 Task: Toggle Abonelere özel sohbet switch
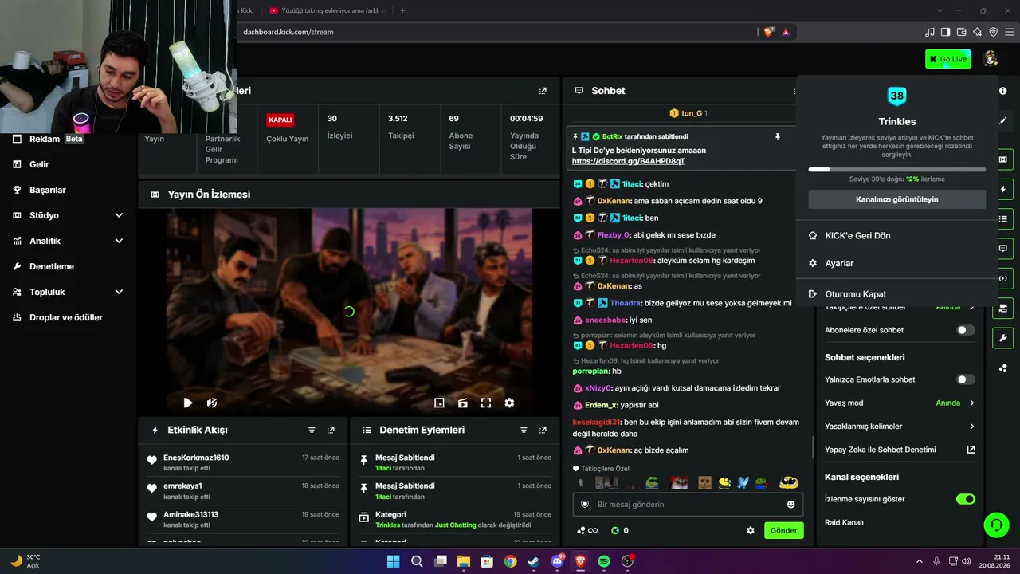coord(966,330)
